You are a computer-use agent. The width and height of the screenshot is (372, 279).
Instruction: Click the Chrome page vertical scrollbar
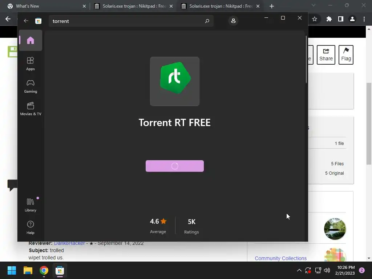[369, 124]
